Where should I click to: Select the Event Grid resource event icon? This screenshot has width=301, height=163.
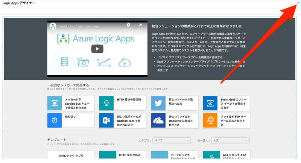pyautogui.click(x=210, y=103)
